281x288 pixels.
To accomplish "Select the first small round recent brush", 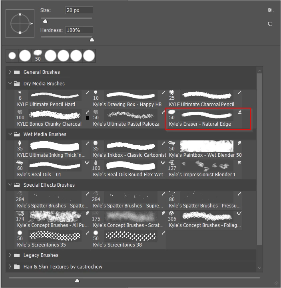I will click(12, 56).
